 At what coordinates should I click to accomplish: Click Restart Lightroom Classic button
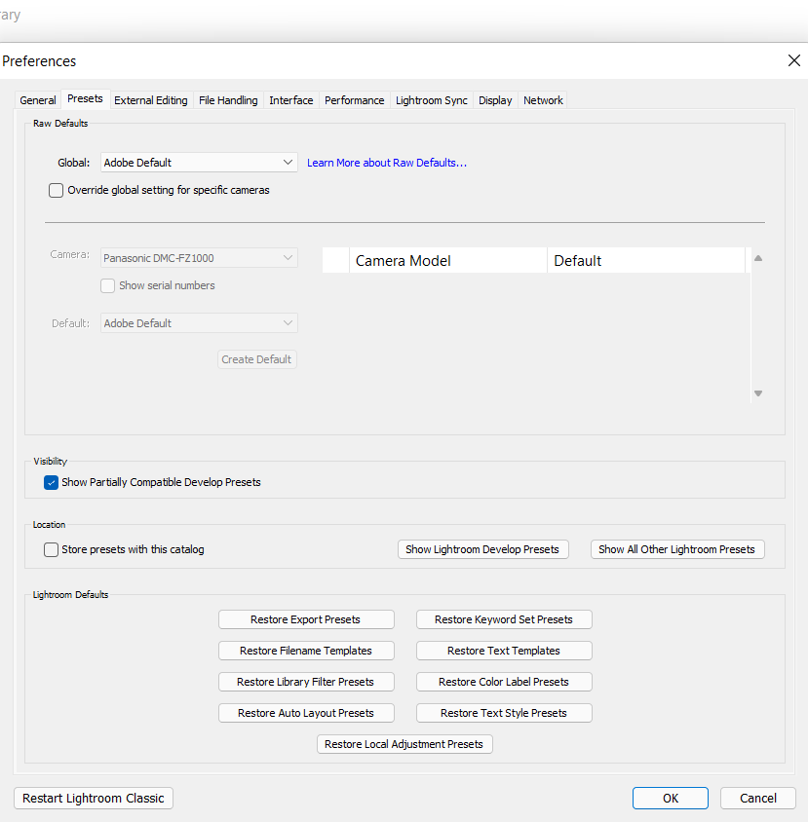[x=94, y=799]
